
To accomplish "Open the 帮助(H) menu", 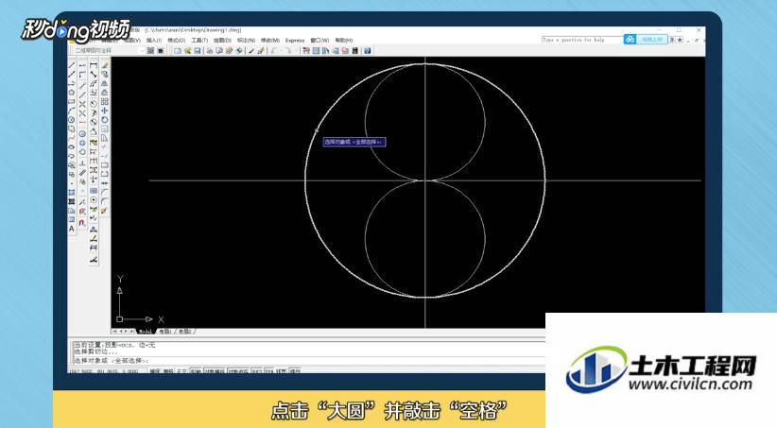I will (x=343, y=40).
